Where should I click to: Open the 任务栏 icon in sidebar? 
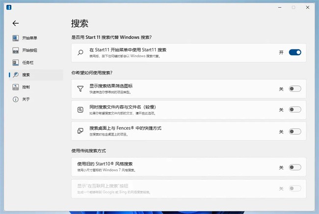pyautogui.click(x=16, y=63)
